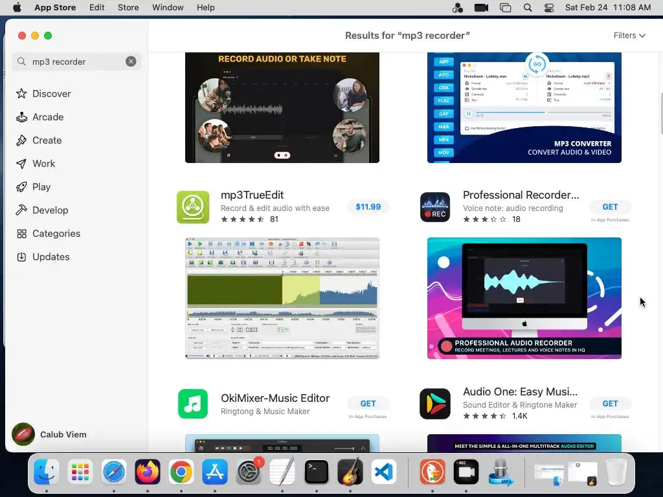Expand the Filters dropdown

[x=629, y=36]
